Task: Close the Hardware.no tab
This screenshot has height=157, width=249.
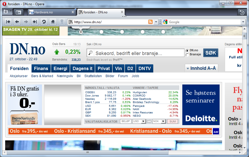Action: tap(73, 12)
